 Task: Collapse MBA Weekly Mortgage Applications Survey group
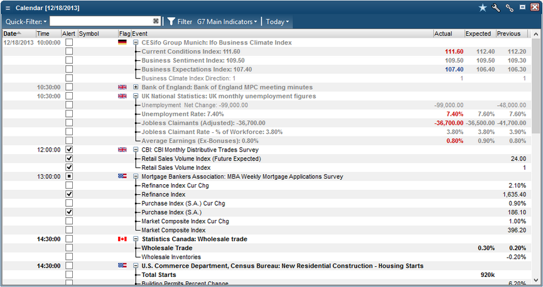tap(136, 176)
